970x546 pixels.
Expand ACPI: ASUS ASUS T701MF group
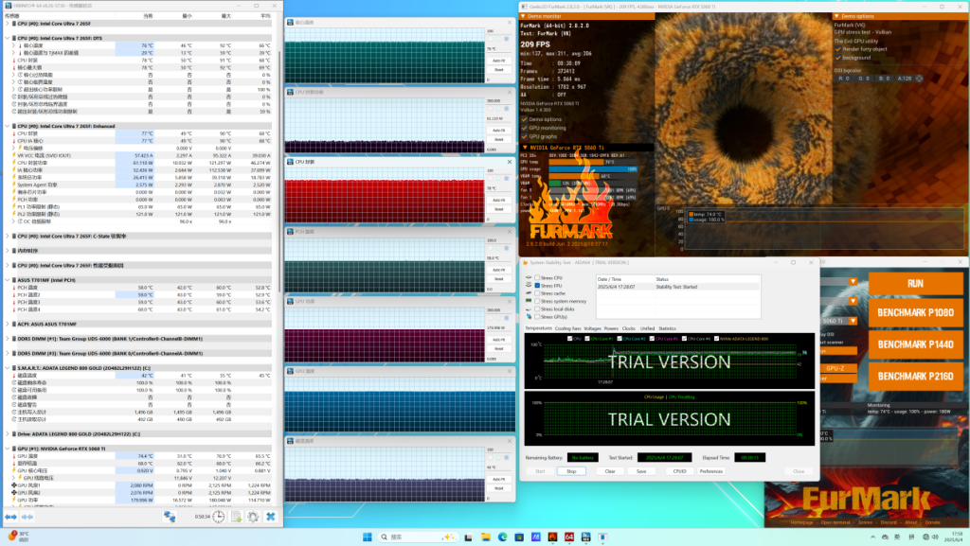pyautogui.click(x=8, y=324)
